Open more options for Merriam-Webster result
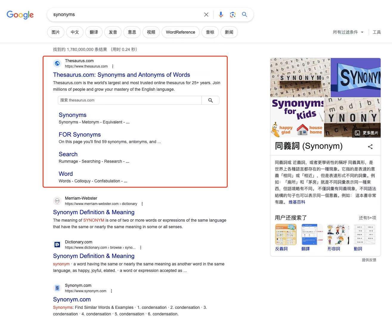Screen dimensions: 392x327 point(142,204)
